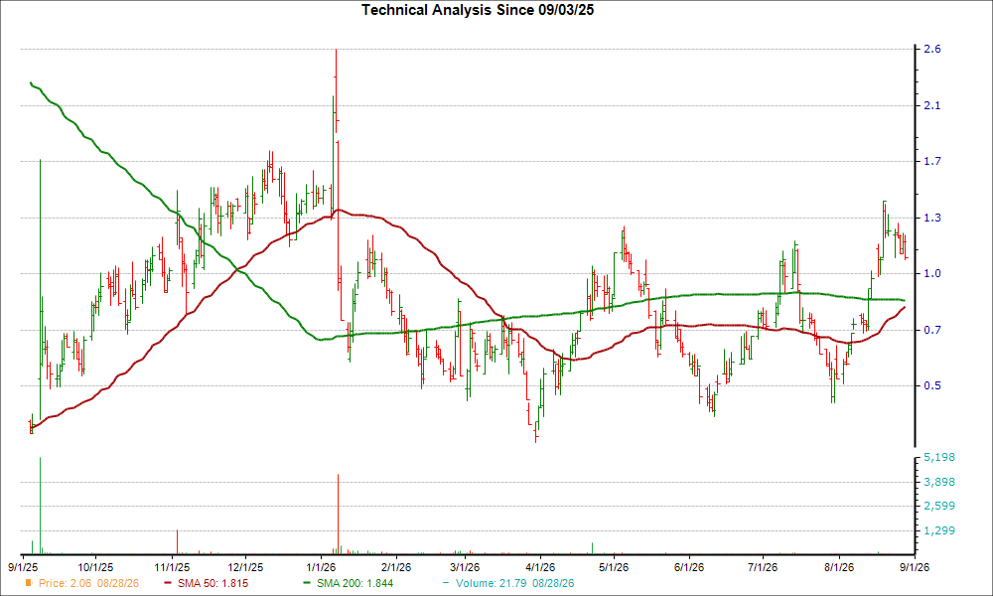
Task: Click the 2.1 price axis label
Action: coord(932,105)
